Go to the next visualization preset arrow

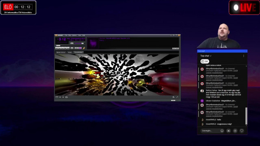[x=63, y=97]
